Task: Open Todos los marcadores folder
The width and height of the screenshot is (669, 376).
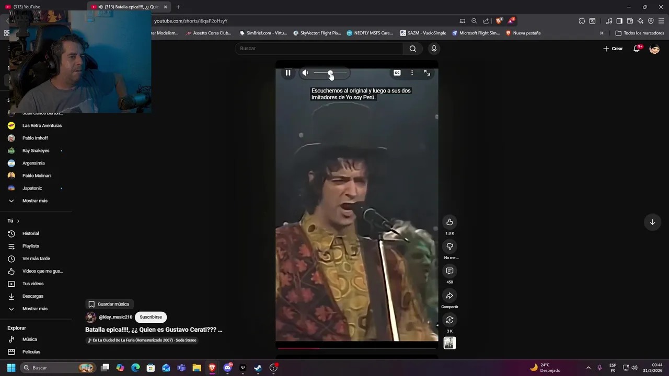Action: tap(640, 33)
